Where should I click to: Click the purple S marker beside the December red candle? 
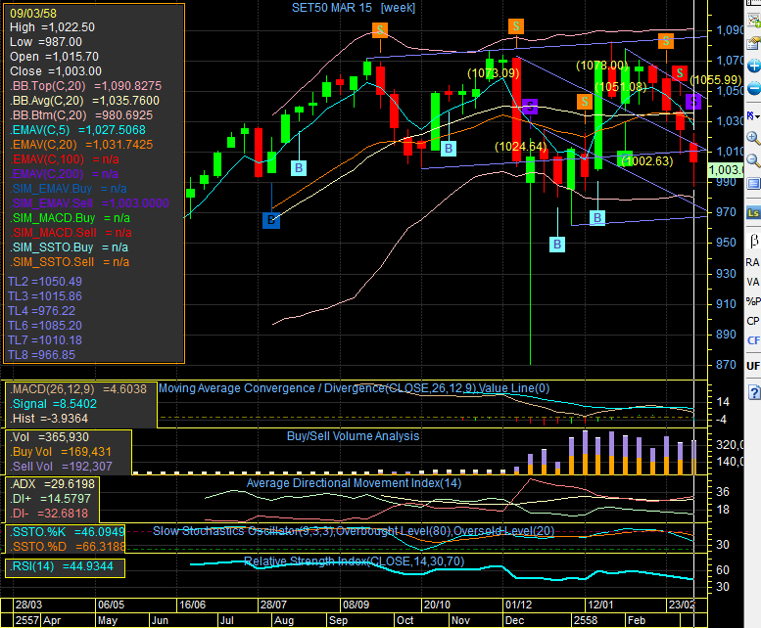(x=530, y=106)
